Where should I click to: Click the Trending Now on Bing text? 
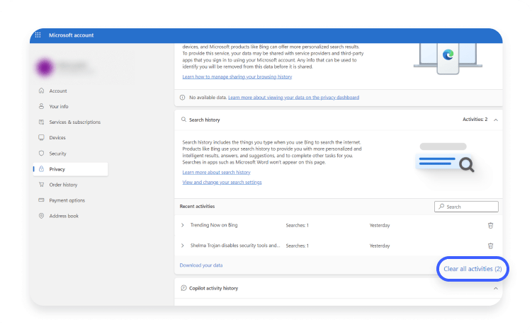[x=214, y=225]
